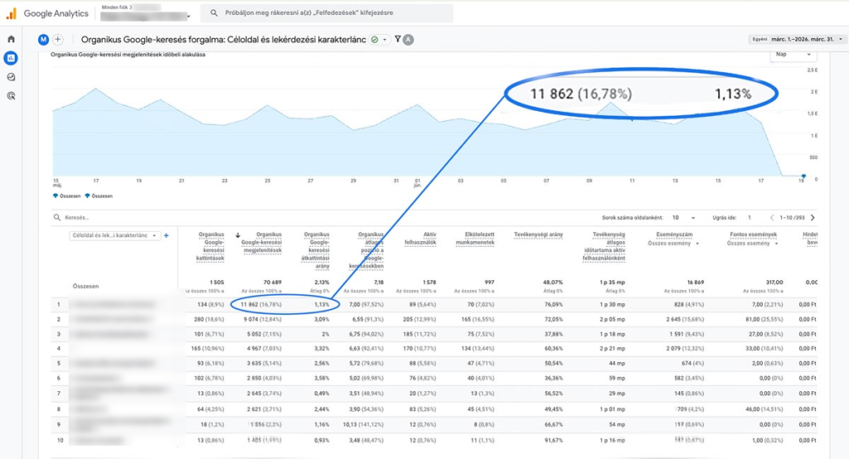Go to the next table page
Viewport: 849px width, 459px height.
[x=813, y=218]
